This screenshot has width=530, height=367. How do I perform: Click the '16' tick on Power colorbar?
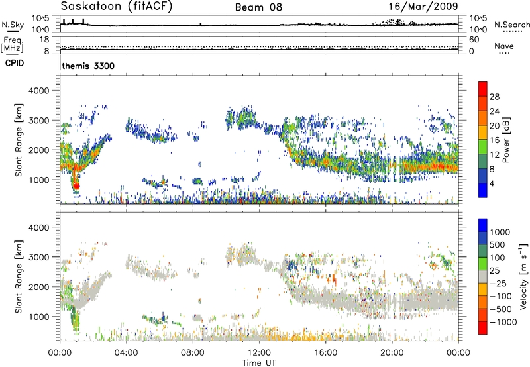coord(494,140)
